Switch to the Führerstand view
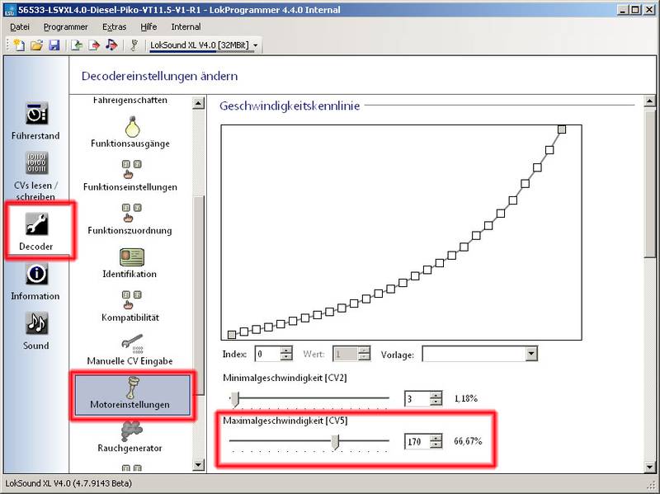 point(35,121)
